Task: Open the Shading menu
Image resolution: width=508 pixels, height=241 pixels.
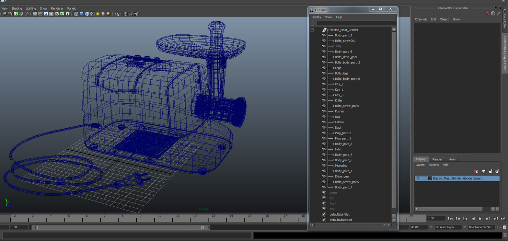Action: (16, 8)
